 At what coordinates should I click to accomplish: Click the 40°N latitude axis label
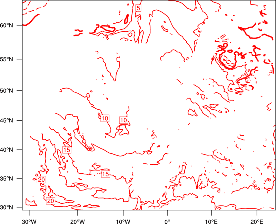coord(7,150)
